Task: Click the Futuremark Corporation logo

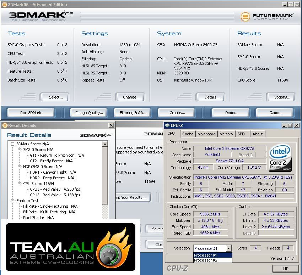Action: 267,17
